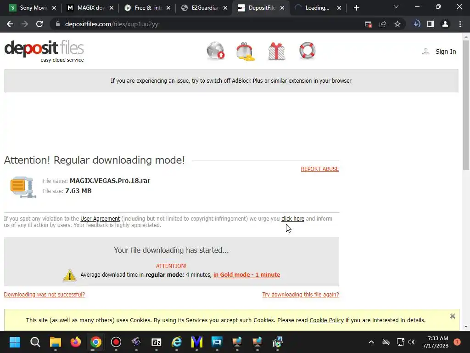Dismiss the cookie notice banner

[x=453, y=316]
